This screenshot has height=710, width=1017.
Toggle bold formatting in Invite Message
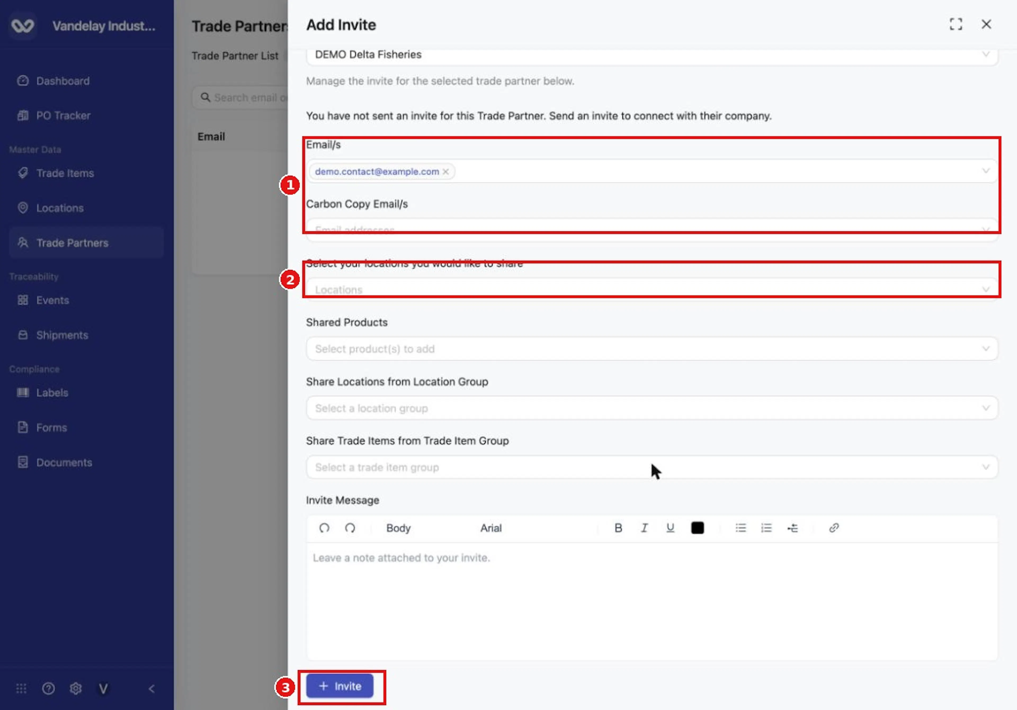618,528
